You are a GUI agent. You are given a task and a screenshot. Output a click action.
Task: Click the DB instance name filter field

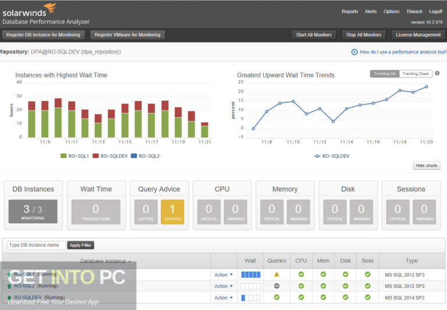point(36,245)
